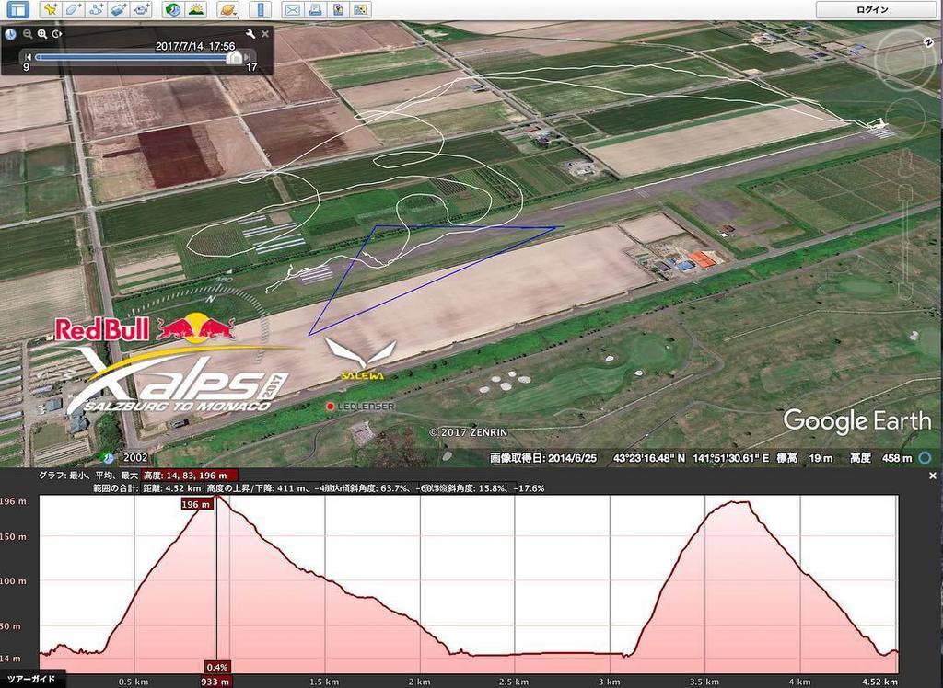Image resolution: width=943 pixels, height=688 pixels.
Task: Toggle historical imagery with the clock icon
Action: [172, 11]
